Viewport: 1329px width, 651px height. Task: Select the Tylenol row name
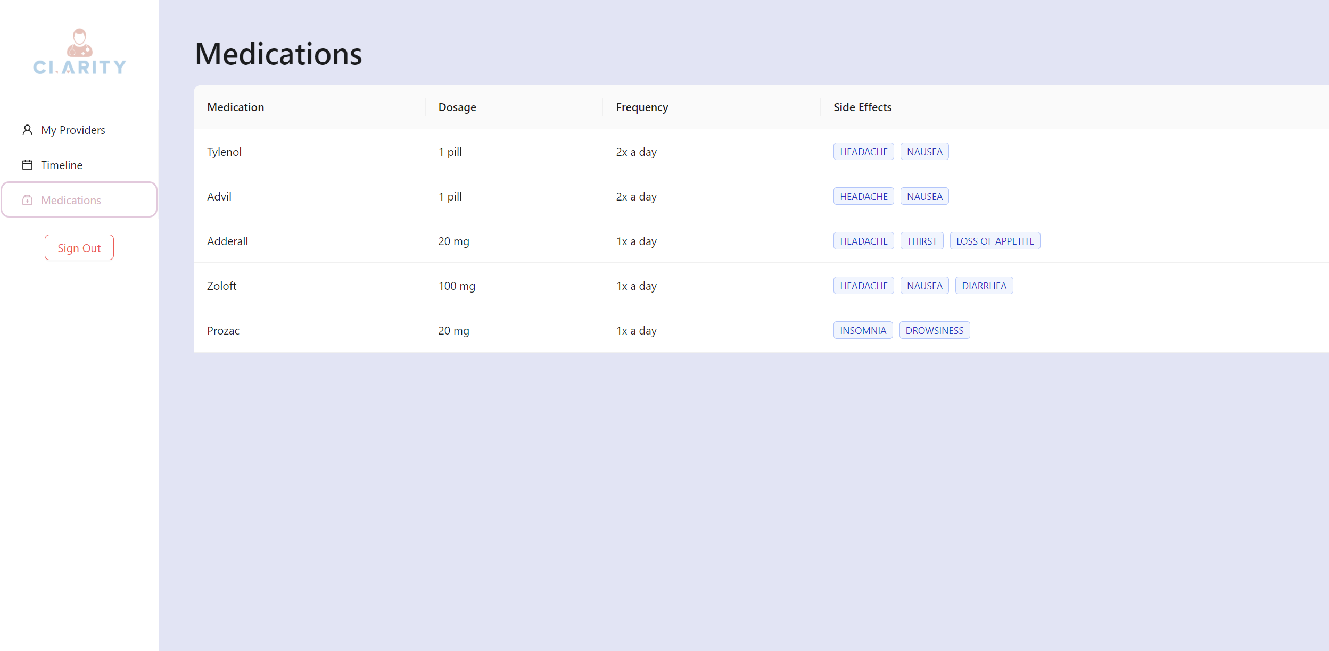pyautogui.click(x=224, y=152)
